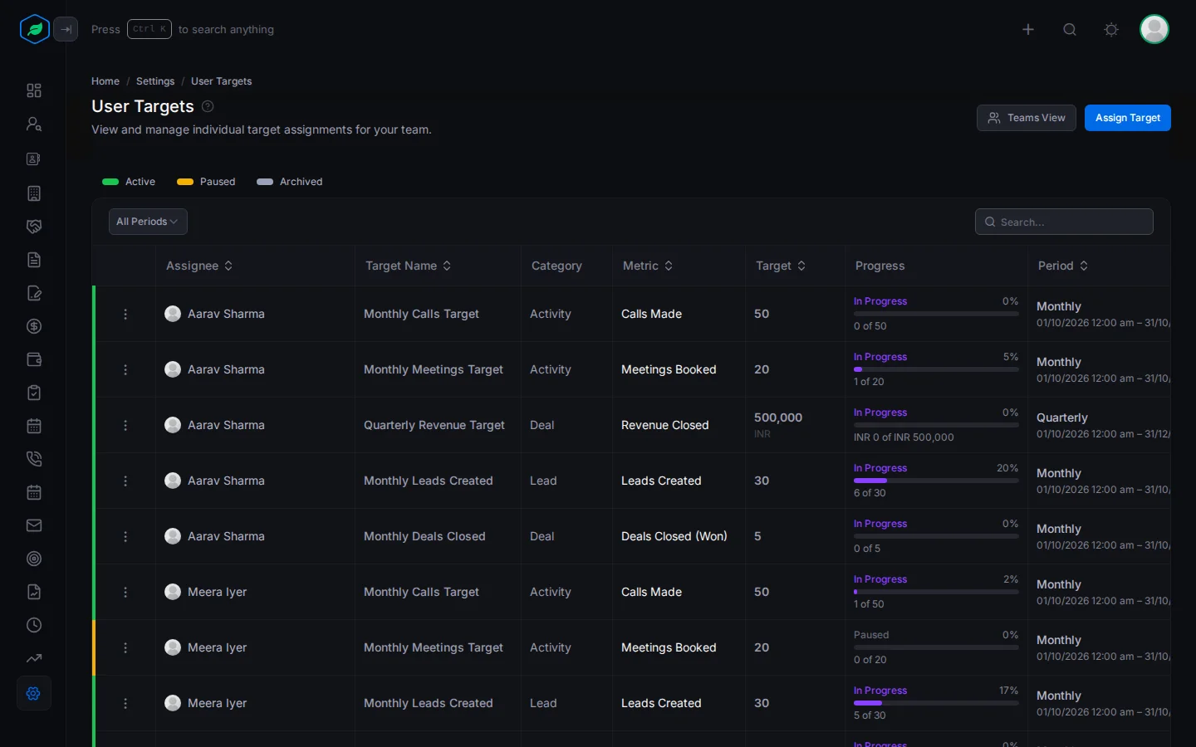Click the Paused legend label

(218, 182)
